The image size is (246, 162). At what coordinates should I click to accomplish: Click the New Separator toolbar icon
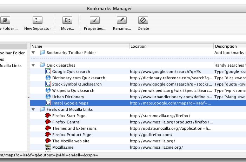click(38, 20)
